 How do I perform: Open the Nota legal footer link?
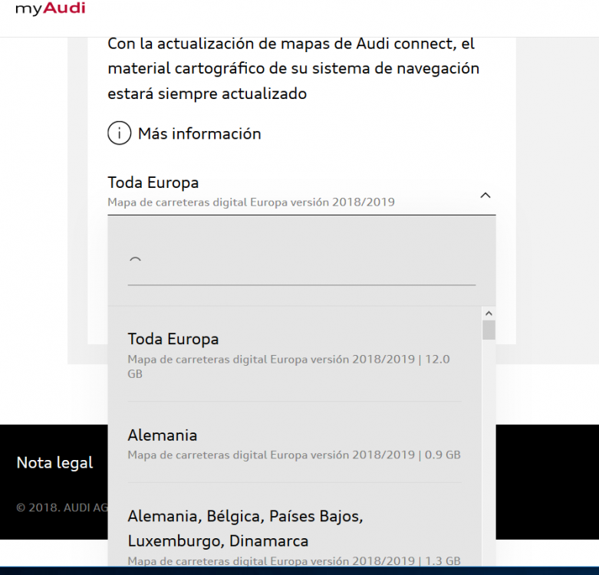[54, 463]
